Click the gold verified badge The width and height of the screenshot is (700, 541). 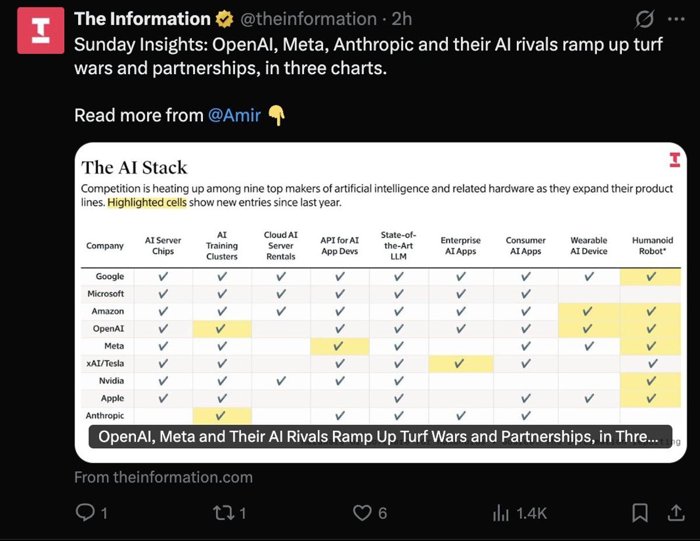point(223,19)
